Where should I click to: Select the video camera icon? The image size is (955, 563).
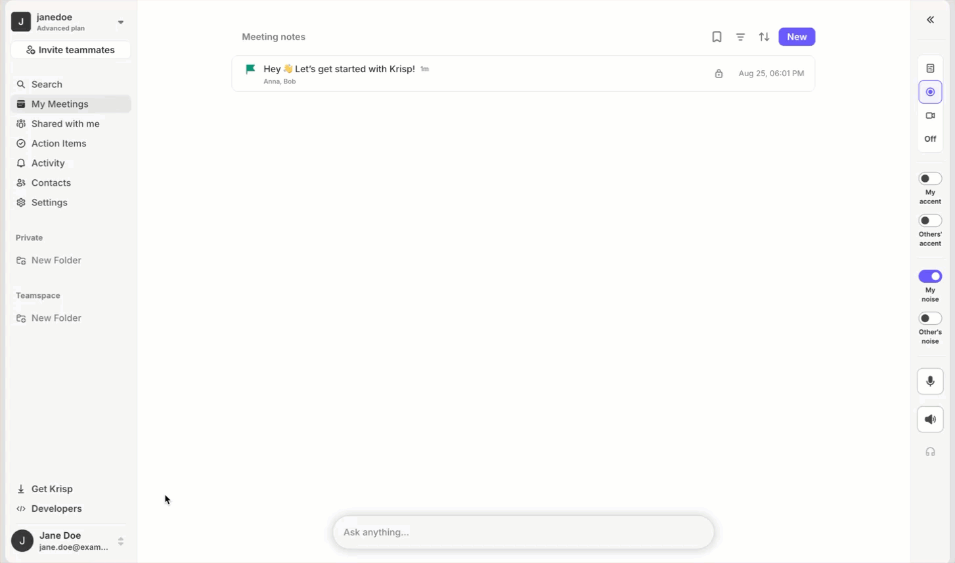pos(930,115)
